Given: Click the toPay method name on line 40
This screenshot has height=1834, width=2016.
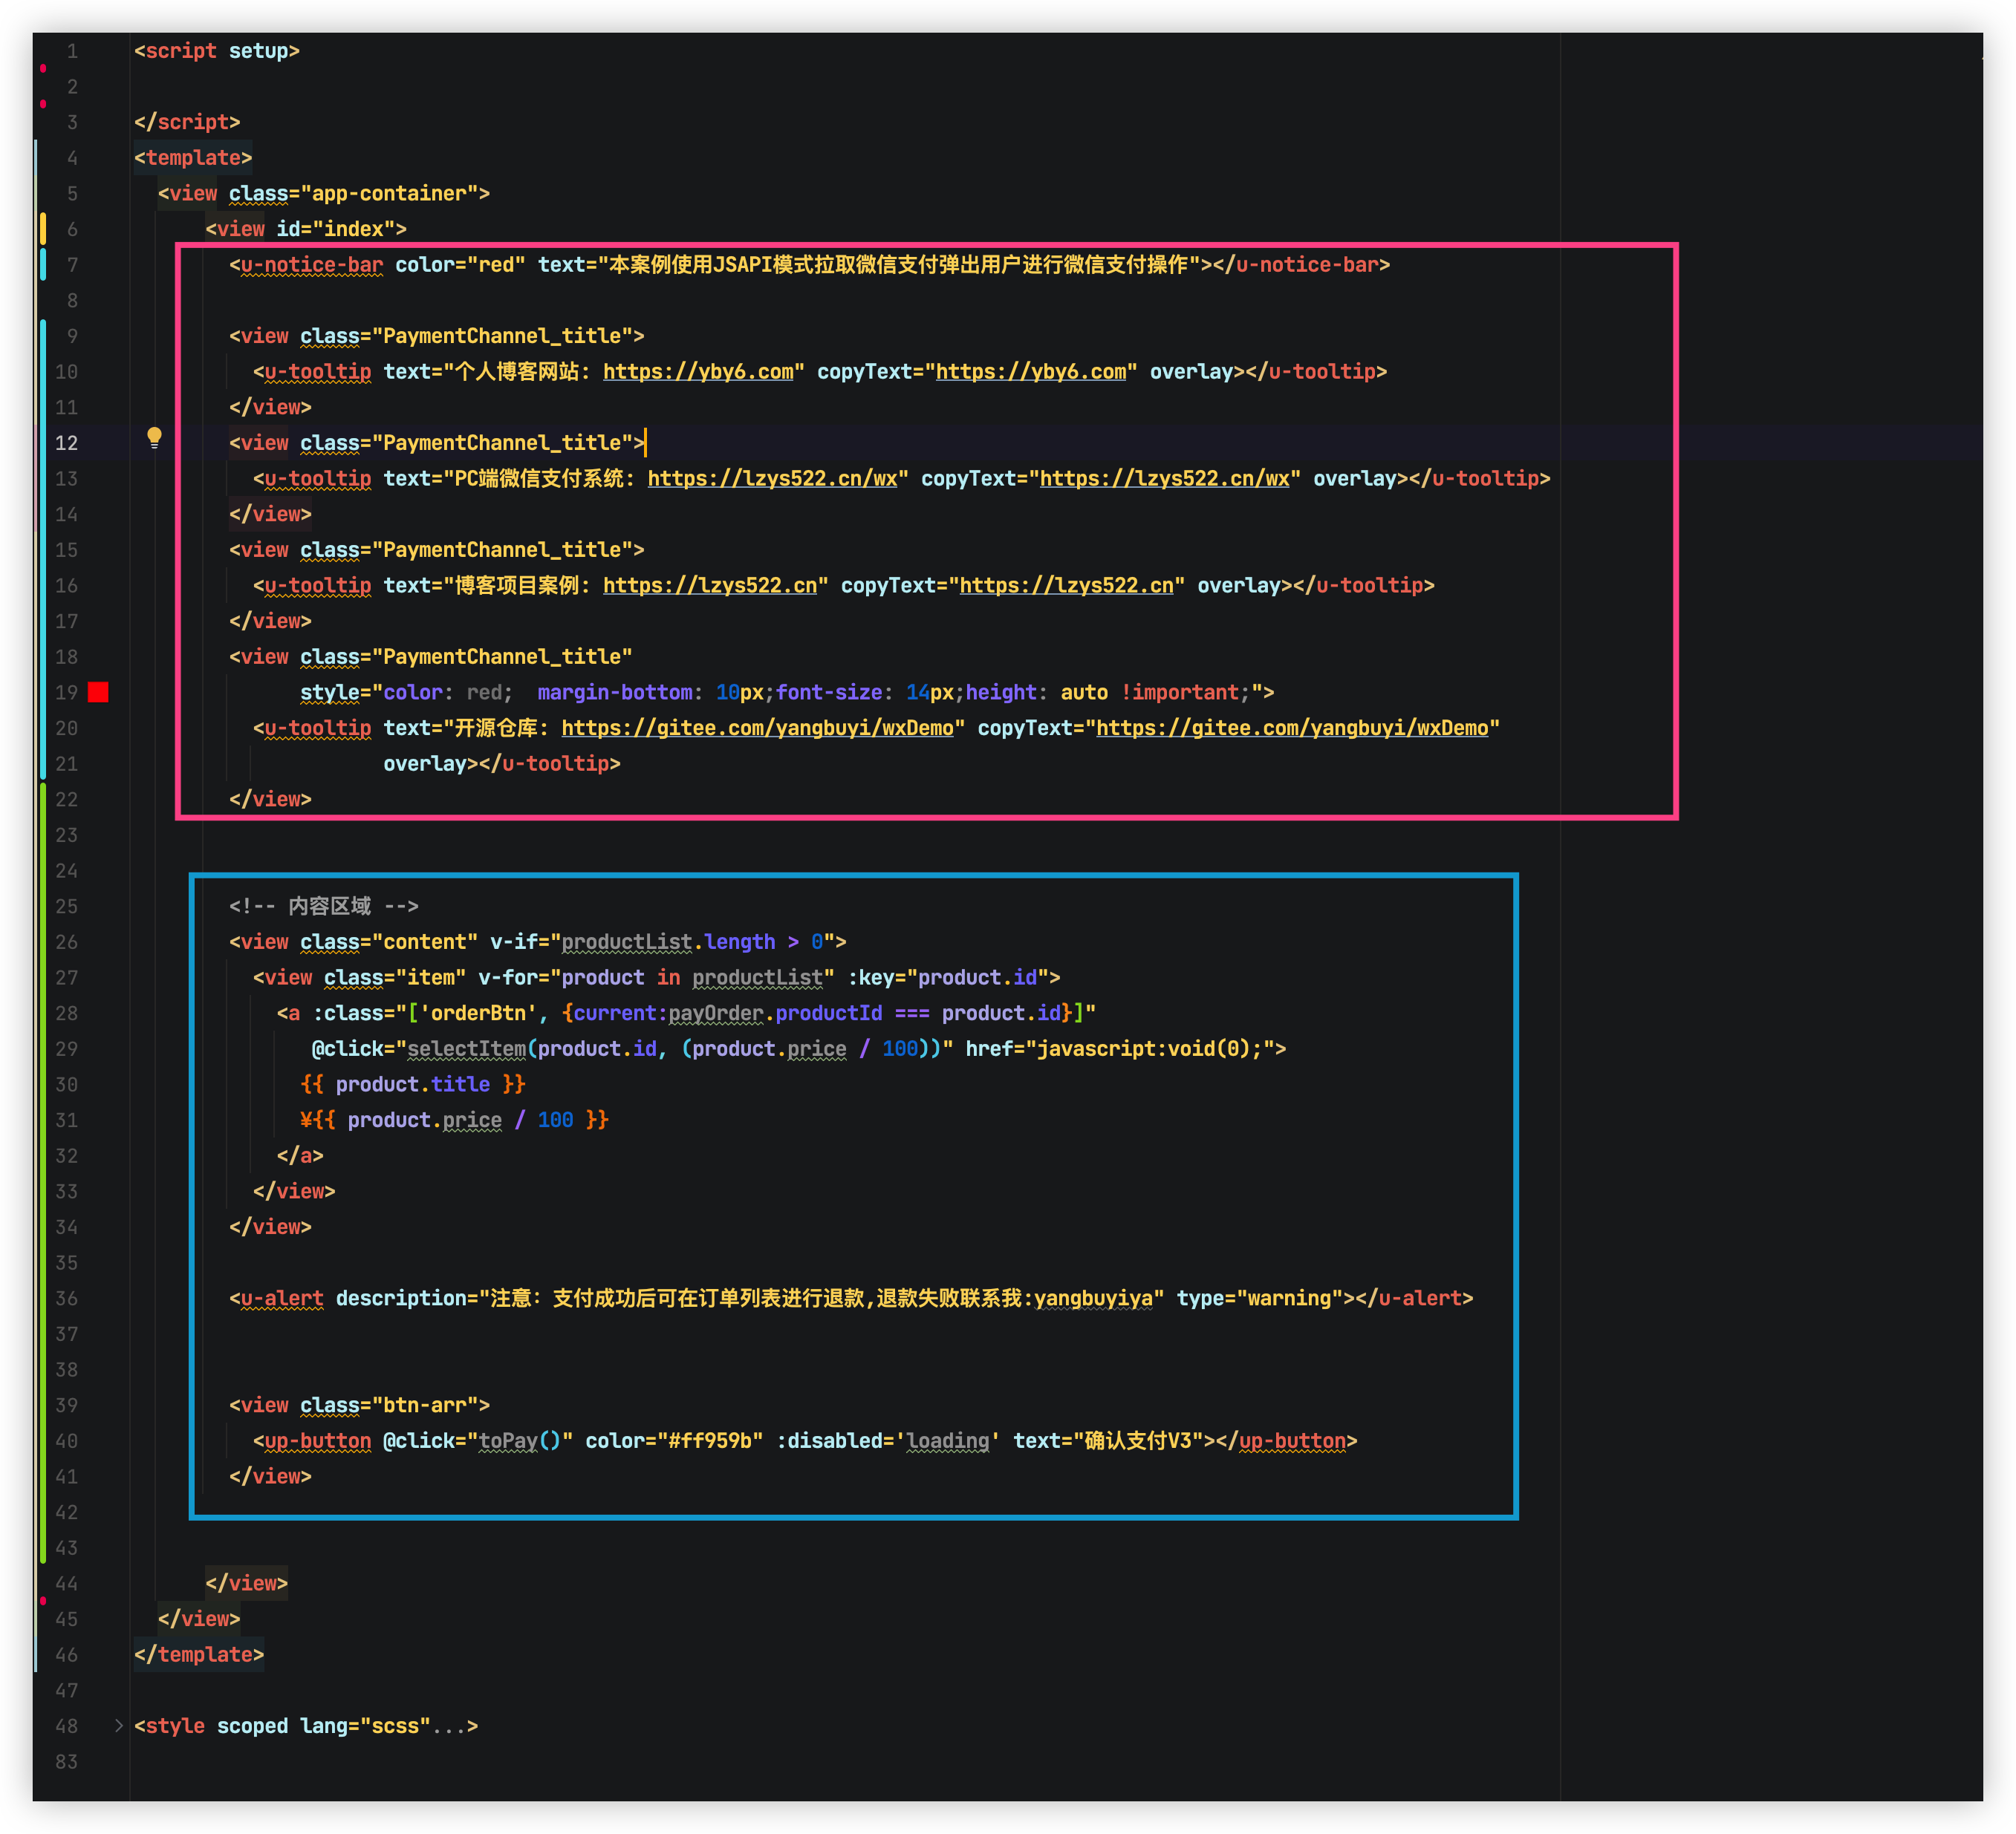Looking at the screenshot, I should pos(508,1441).
